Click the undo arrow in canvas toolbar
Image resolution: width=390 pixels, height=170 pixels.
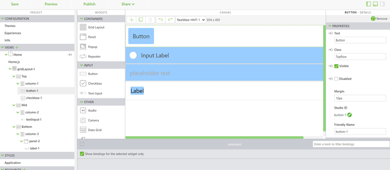pos(161,20)
